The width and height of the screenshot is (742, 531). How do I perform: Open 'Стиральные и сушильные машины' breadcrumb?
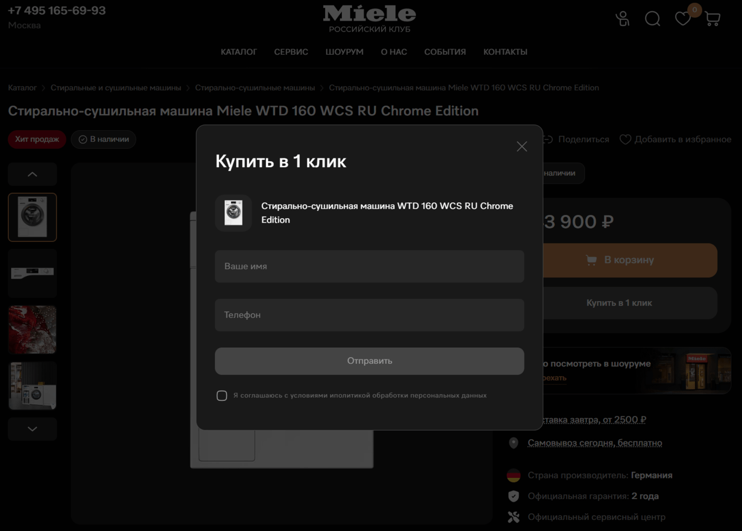(x=116, y=87)
